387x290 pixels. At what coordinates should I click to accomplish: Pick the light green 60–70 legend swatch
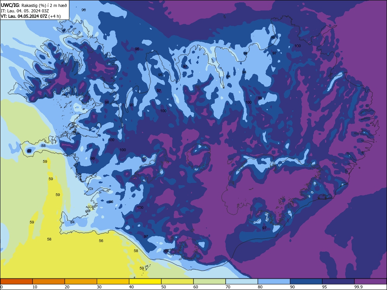[209, 281]
